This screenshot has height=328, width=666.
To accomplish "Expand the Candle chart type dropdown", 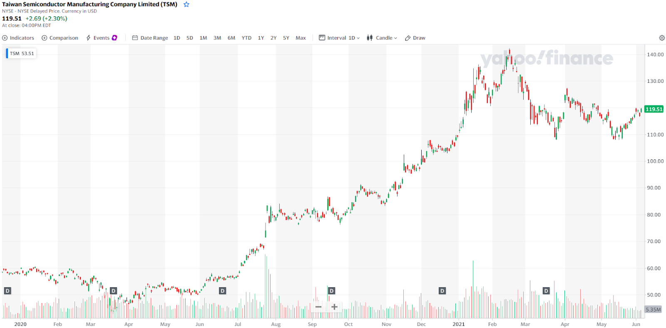I will (x=382, y=38).
